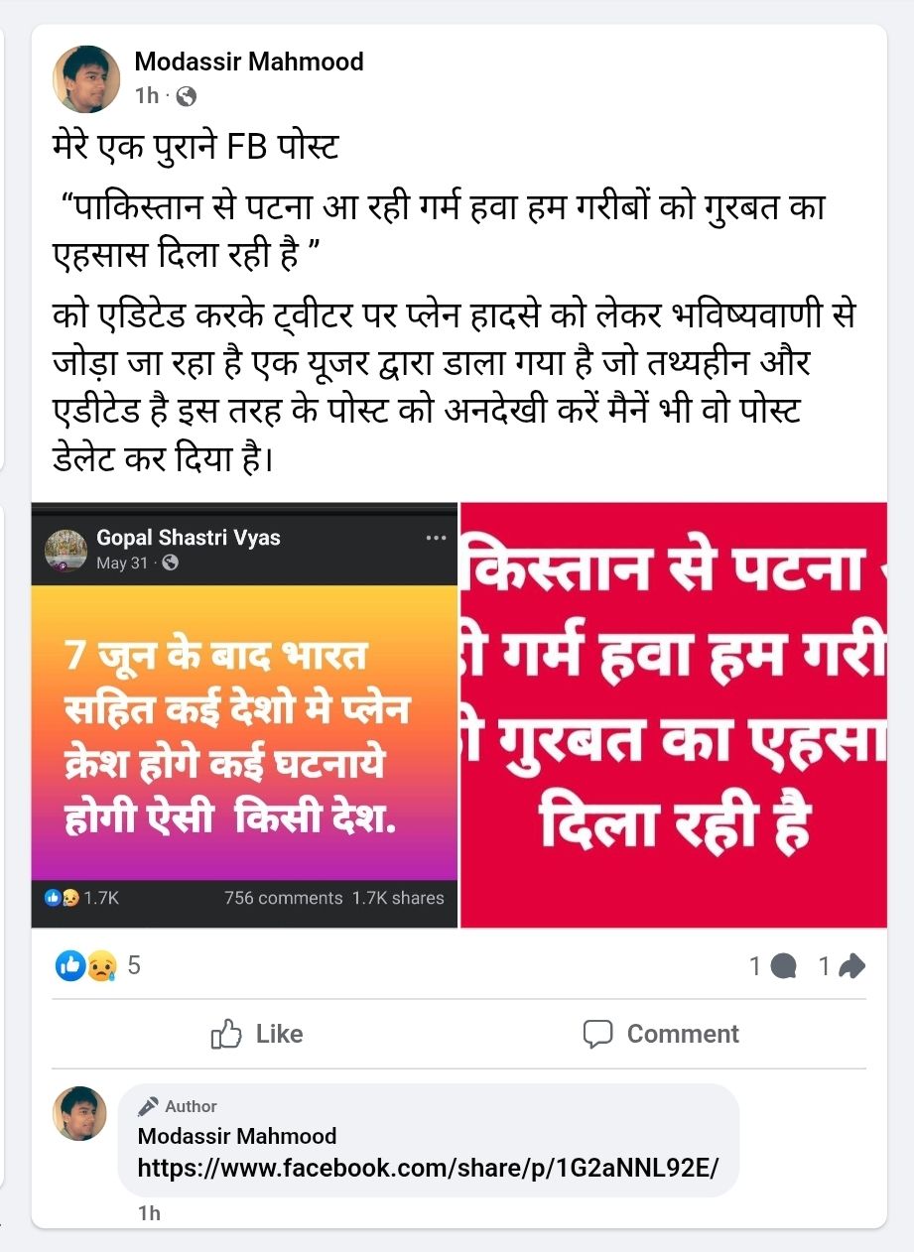
Task: Click the Comment button label
Action: tap(683, 1034)
